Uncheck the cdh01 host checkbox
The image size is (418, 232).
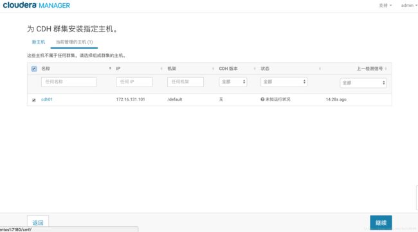(34, 100)
